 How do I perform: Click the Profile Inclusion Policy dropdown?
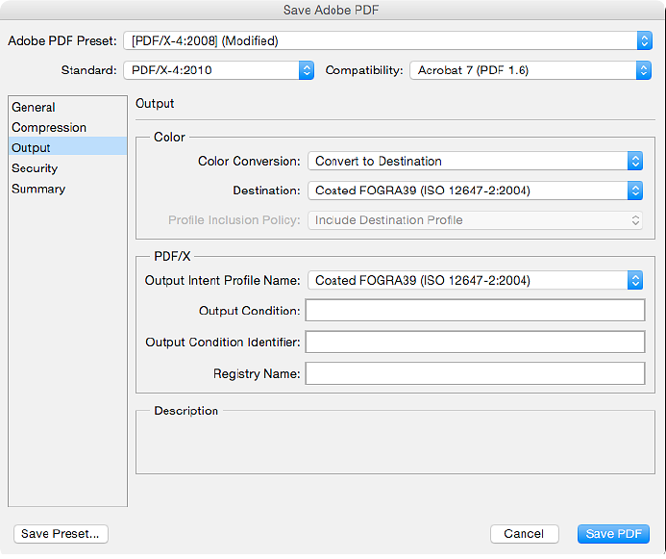[x=475, y=220]
